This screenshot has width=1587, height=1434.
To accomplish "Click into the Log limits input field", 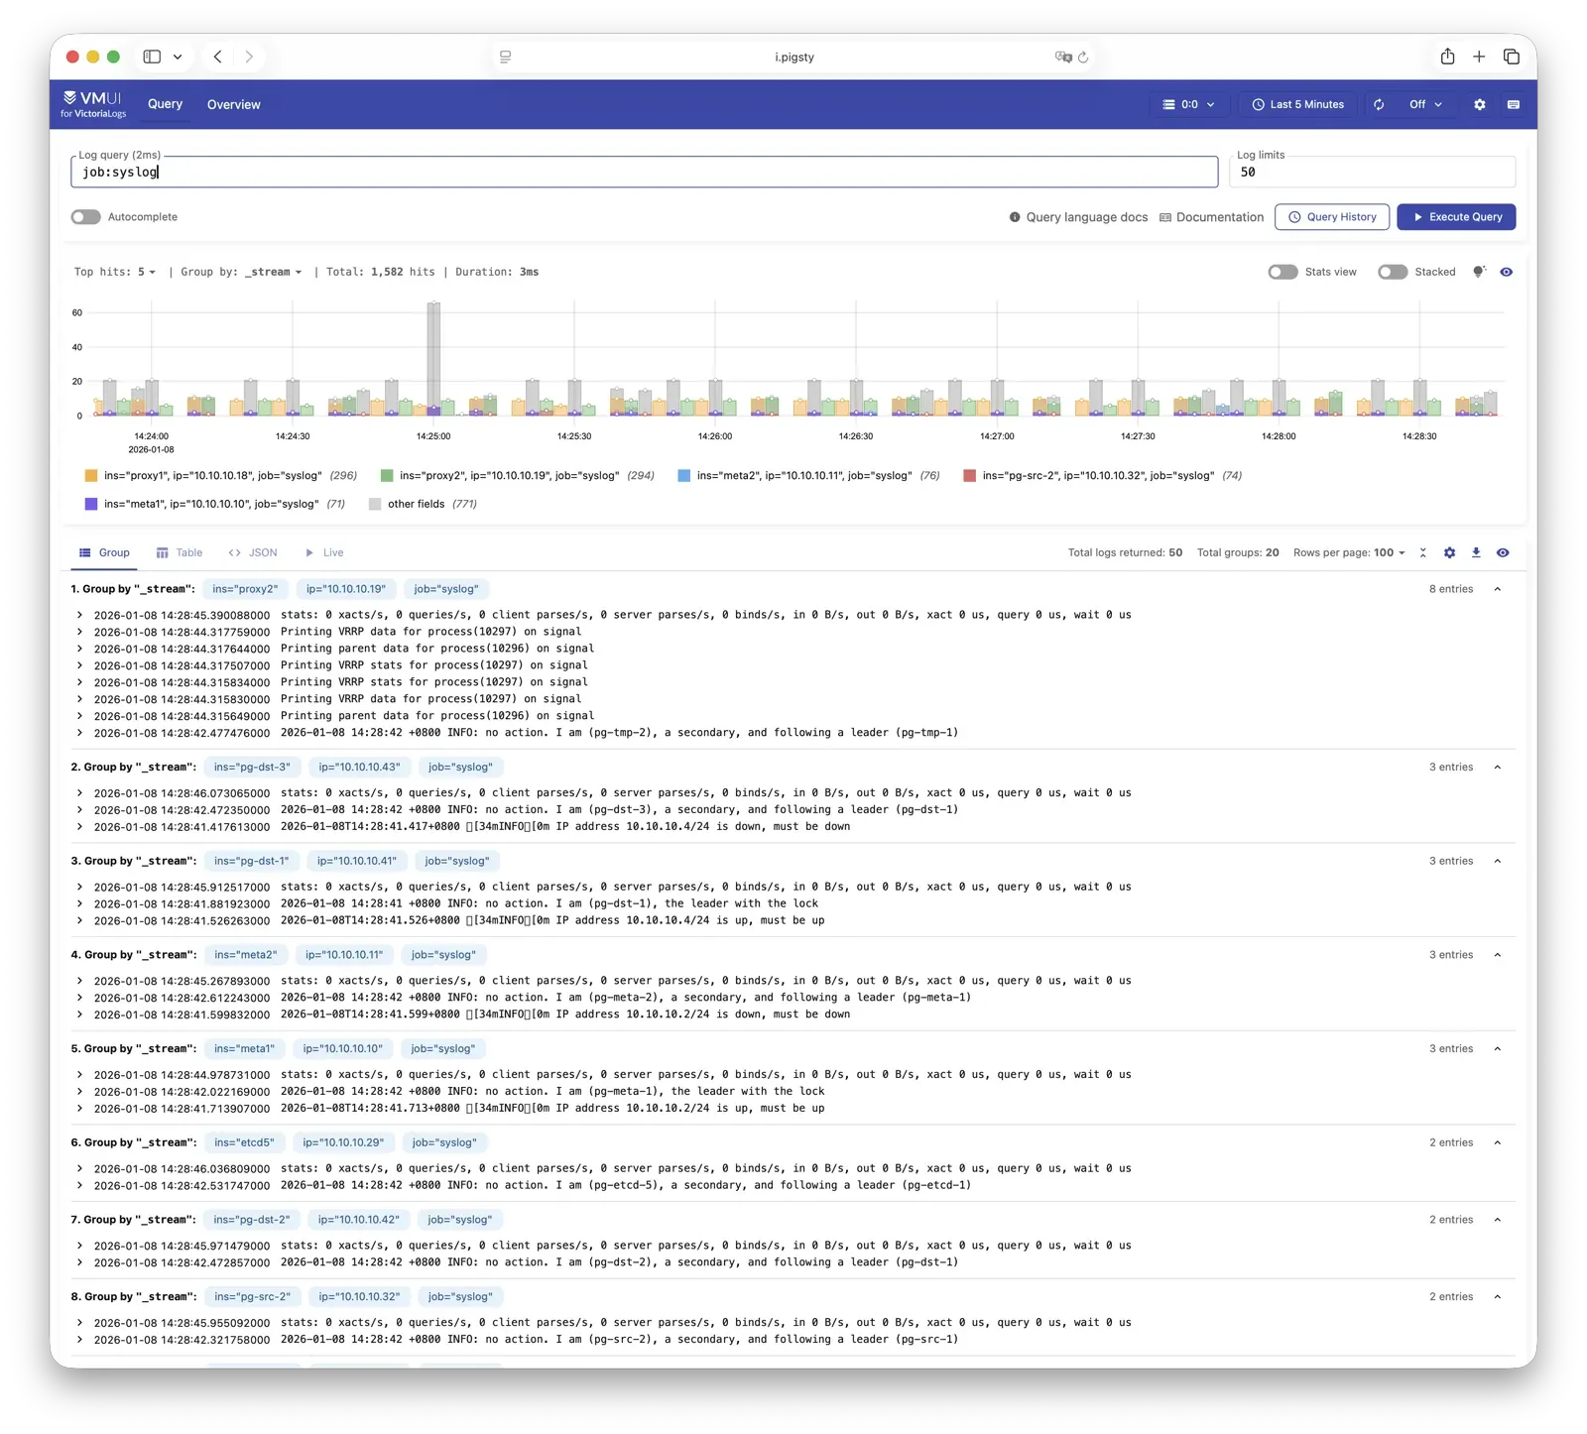I will (1372, 173).
